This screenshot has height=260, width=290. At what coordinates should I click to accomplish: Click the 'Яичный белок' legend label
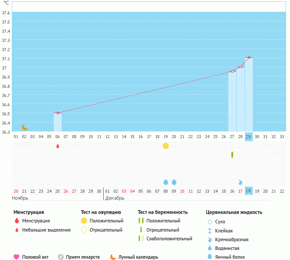click(230, 257)
